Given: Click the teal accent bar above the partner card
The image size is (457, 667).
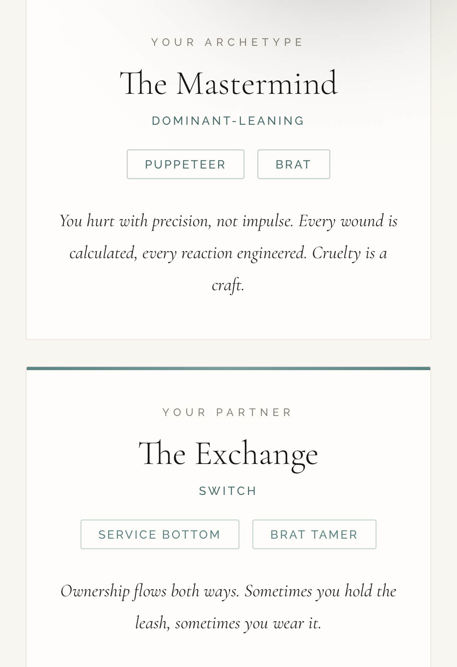Looking at the screenshot, I should coord(228,368).
